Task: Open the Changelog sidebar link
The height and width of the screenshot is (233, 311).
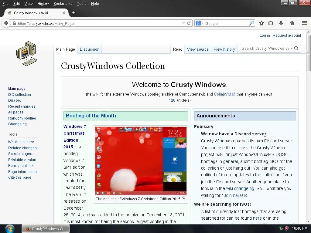Action: pos(17,124)
